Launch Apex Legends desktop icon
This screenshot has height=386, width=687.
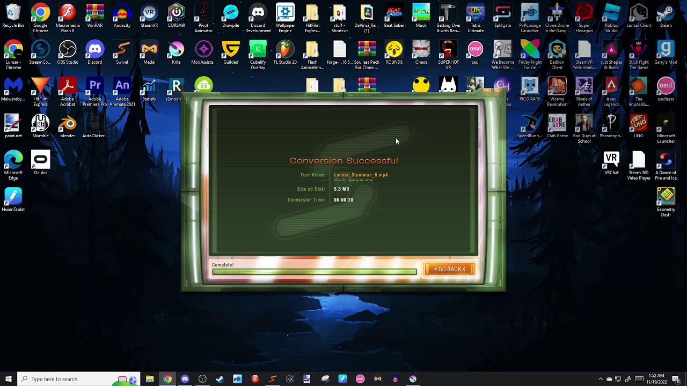611,92
